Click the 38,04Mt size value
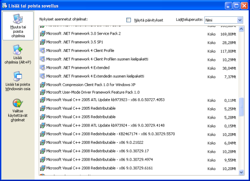Image resolution: width=250 pixels, height=181 pixels. coord(229,68)
